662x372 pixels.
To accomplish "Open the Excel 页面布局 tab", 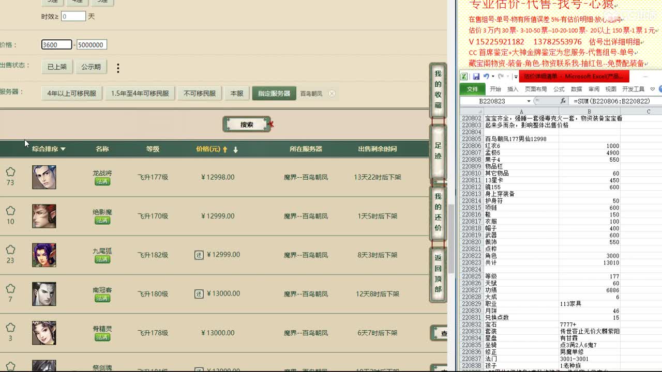I will coord(536,89).
